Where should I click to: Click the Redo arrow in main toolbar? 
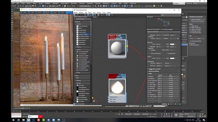click(15, 6)
